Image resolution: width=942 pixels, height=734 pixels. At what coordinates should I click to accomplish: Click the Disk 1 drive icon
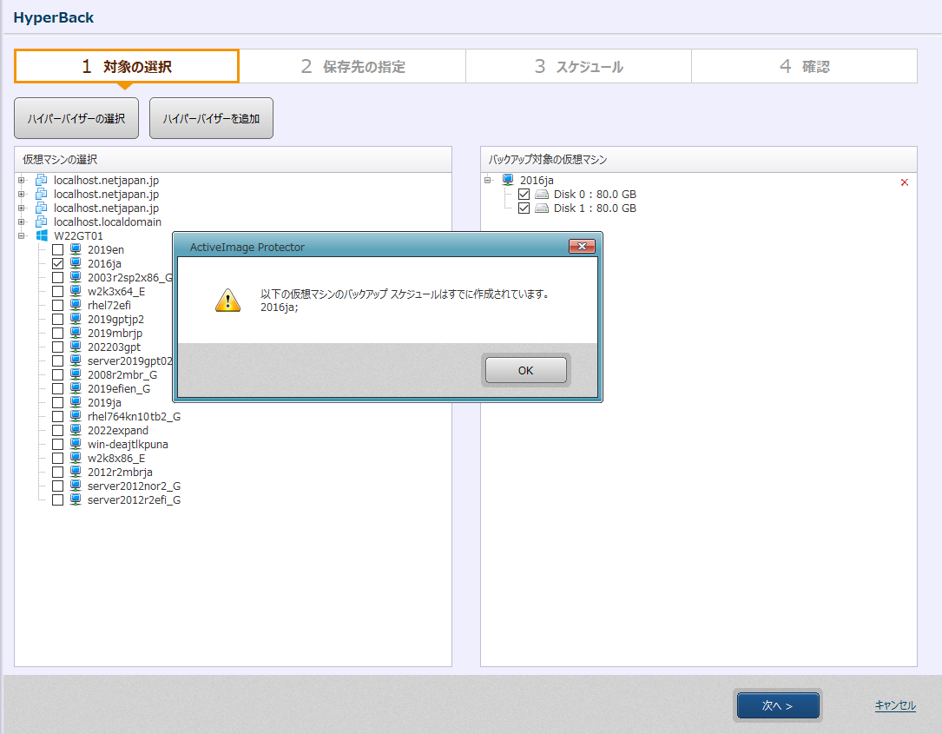click(x=542, y=208)
